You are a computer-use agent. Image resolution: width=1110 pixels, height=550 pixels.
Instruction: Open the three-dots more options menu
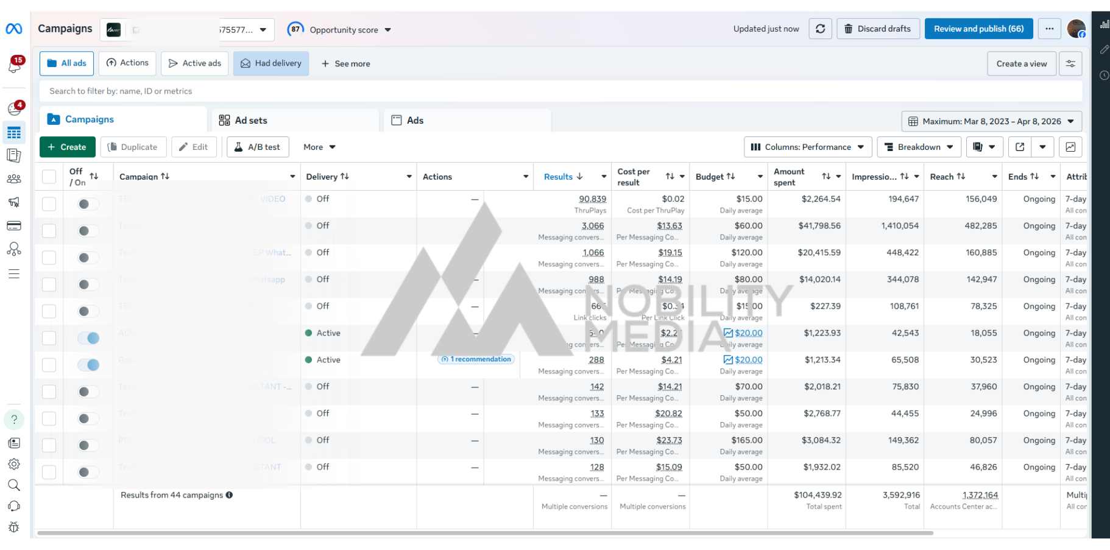tap(1049, 29)
